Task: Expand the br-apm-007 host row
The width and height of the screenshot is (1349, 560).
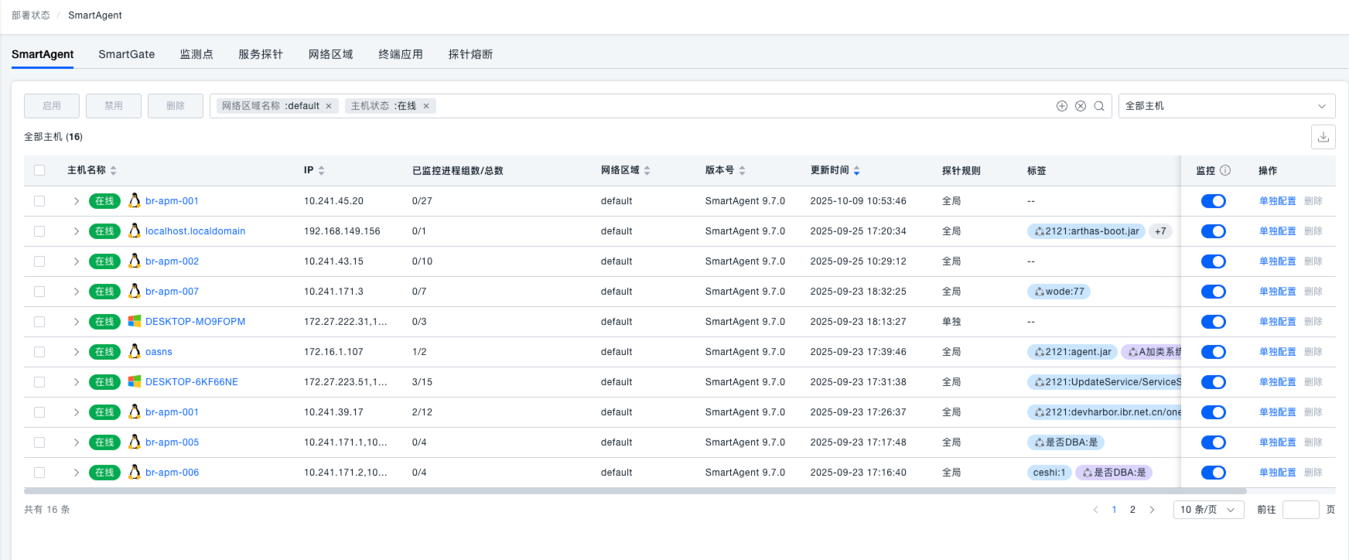Action: coord(76,292)
